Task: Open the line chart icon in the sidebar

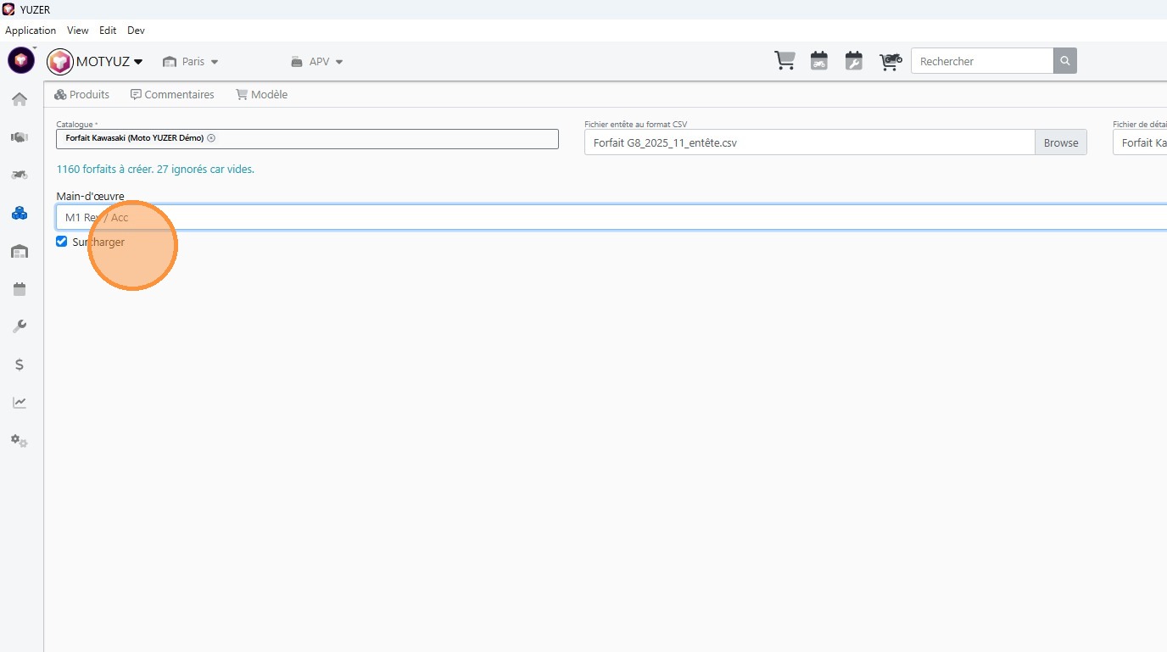Action: [20, 403]
